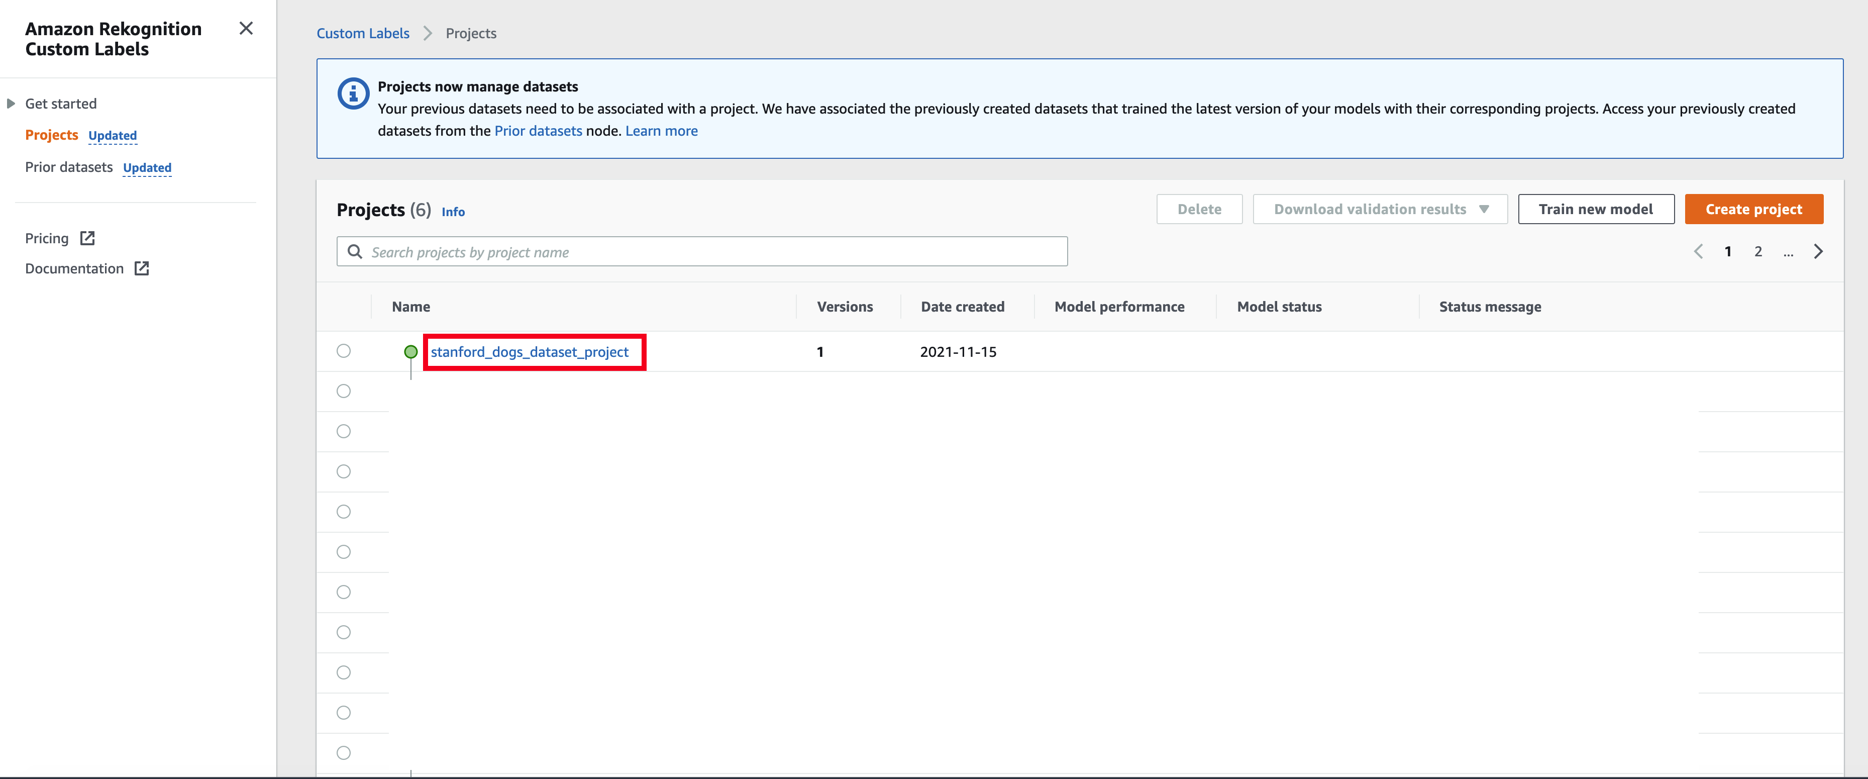Open the Pricing page link
This screenshot has height=779, width=1868.
46,239
